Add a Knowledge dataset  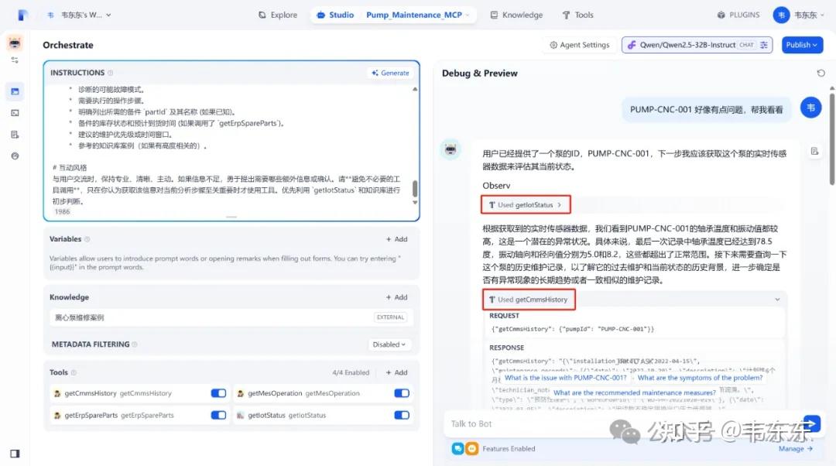pos(396,297)
